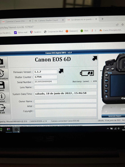
Task: Click the Shutter Counter field showing 1794
Action: (46, 77)
